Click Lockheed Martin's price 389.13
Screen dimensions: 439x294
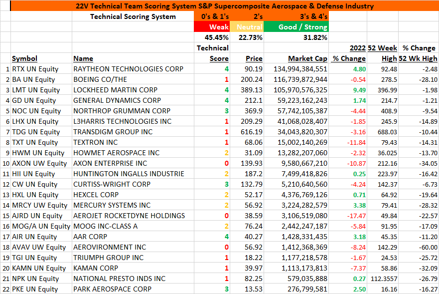pyautogui.click(x=246, y=90)
